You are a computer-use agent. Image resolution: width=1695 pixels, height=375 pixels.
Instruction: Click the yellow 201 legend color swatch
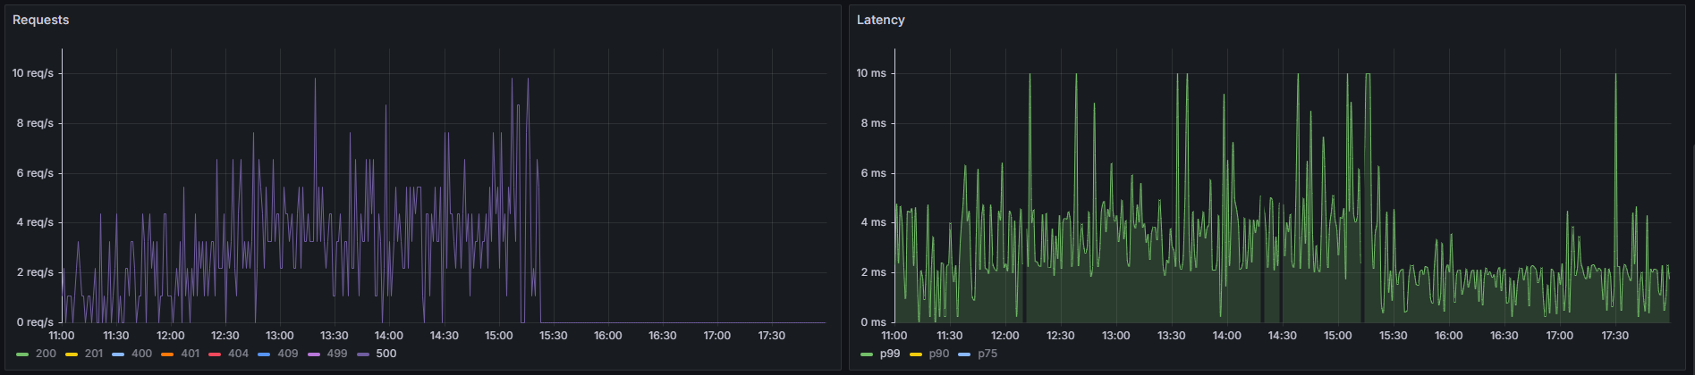pos(71,354)
